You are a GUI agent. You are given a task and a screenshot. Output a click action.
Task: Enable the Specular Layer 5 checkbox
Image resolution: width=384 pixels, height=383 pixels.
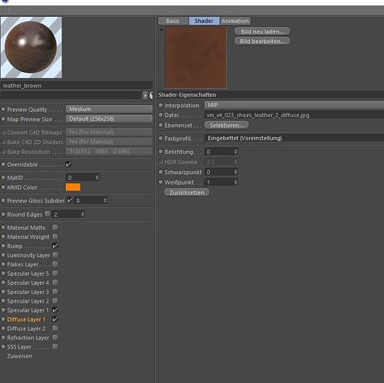(55, 273)
